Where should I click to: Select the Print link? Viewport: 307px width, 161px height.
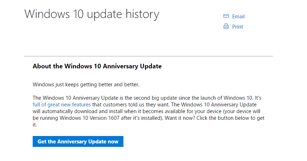click(x=237, y=27)
